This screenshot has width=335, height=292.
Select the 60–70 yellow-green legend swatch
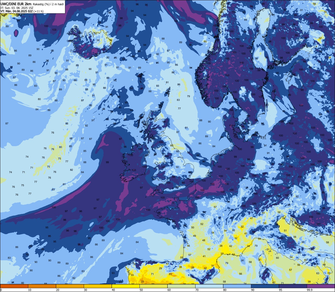click(x=181, y=286)
